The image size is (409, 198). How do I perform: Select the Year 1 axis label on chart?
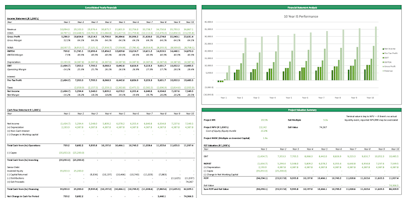(223, 98)
